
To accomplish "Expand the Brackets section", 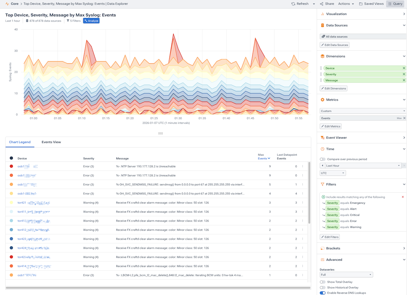I will point(404,248).
